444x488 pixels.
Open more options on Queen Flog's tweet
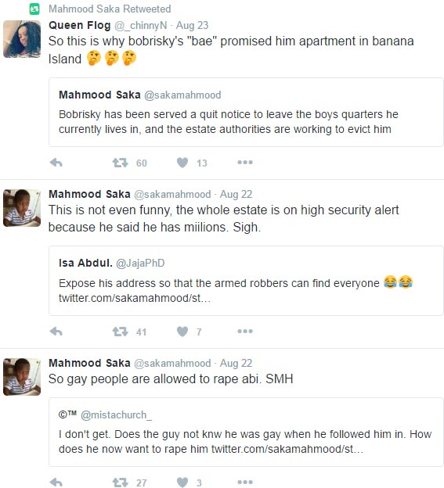click(x=245, y=162)
